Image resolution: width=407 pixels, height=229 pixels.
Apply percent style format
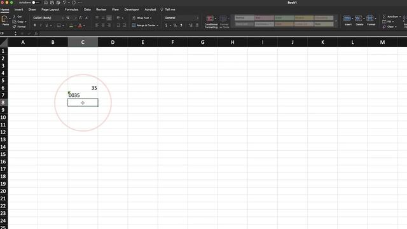[176, 25]
